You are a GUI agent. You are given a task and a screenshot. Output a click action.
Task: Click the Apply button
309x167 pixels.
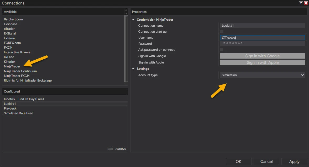pyautogui.click(x=294, y=162)
